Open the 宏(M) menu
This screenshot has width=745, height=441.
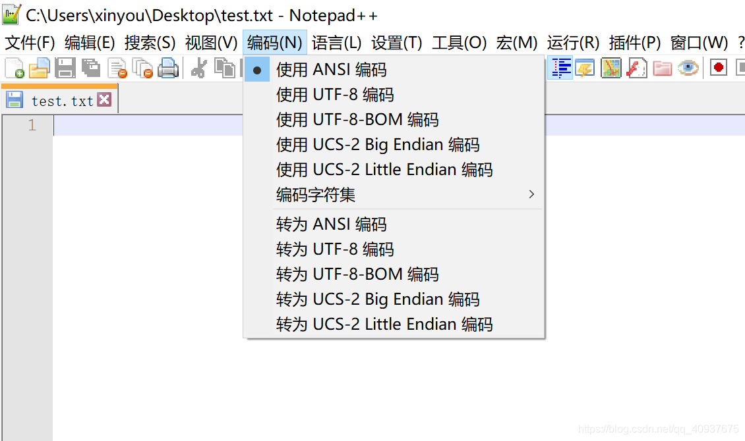(x=516, y=43)
